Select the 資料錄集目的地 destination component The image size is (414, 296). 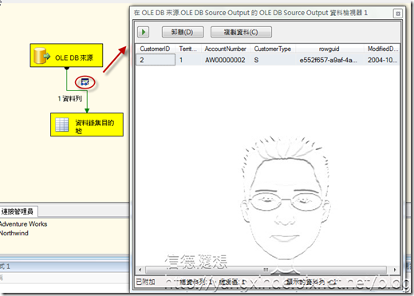click(87, 124)
